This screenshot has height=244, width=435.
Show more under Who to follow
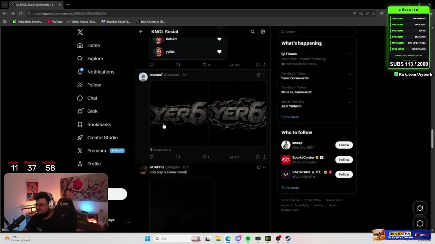[x=290, y=188]
